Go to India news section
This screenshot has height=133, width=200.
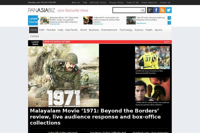pos(60,30)
